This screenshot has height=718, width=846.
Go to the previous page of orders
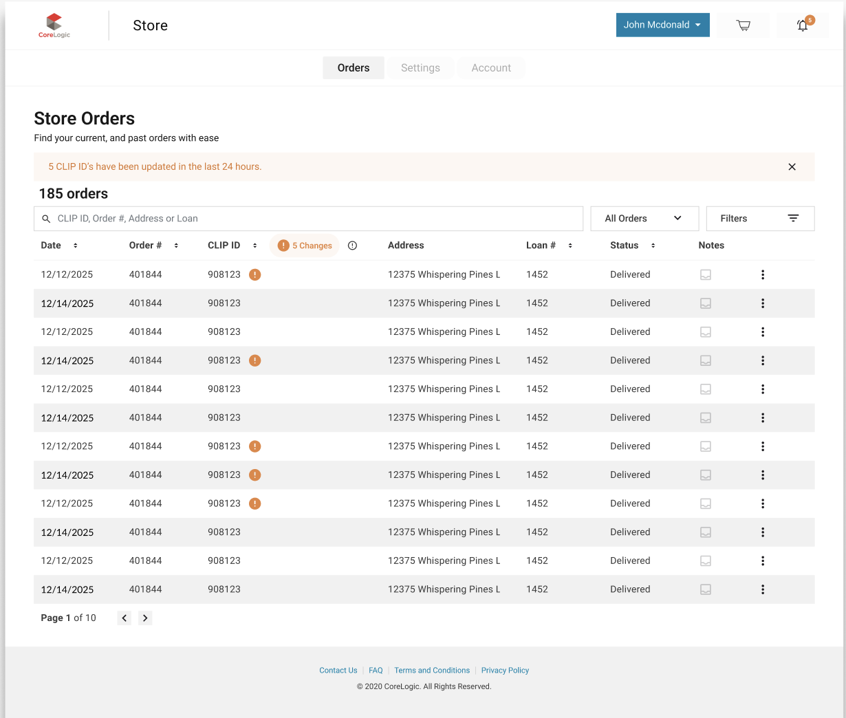124,618
